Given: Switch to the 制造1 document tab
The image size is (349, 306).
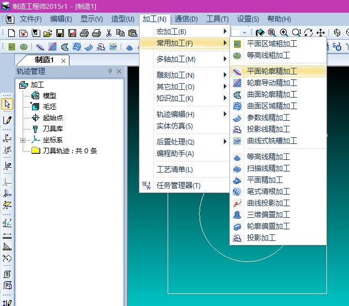Looking at the screenshot, I should point(44,60).
